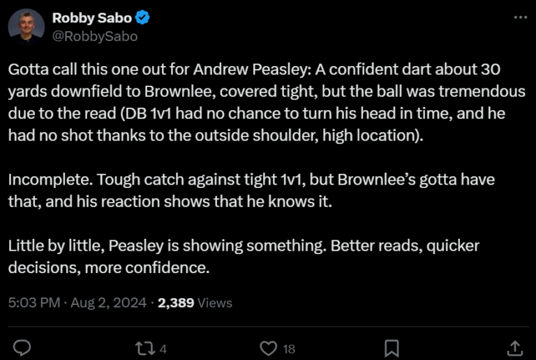Reply using the speech bubble icon
The image size is (536, 360).
(22, 347)
